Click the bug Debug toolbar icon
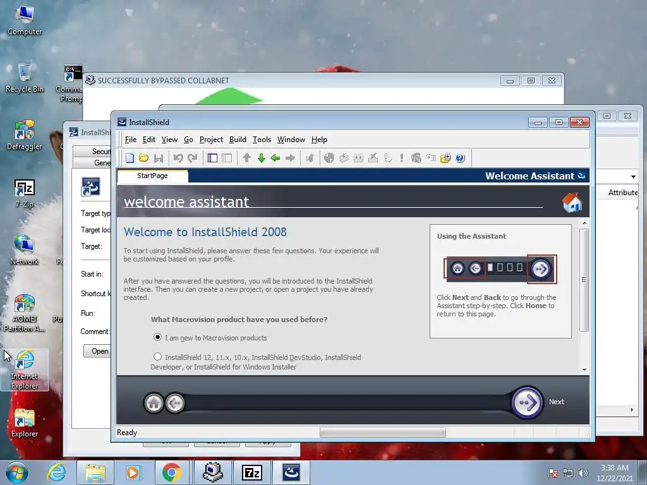647x485 pixels. click(x=310, y=158)
